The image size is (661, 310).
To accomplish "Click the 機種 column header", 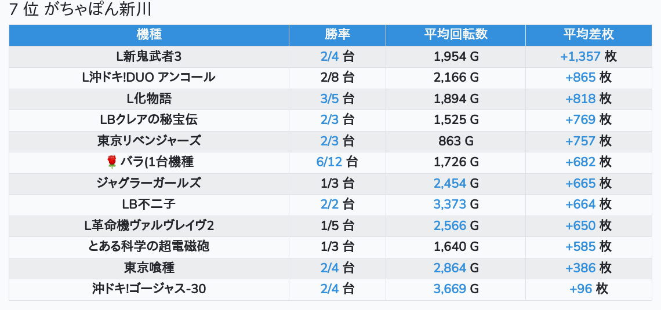I will (149, 34).
